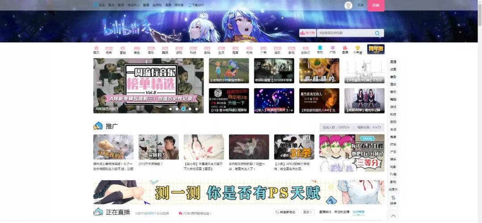Switch to the 关注的主播 tab
The height and width of the screenshot is (223, 482).
342,212
